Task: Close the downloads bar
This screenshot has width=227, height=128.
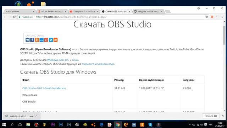Action: click(223, 116)
